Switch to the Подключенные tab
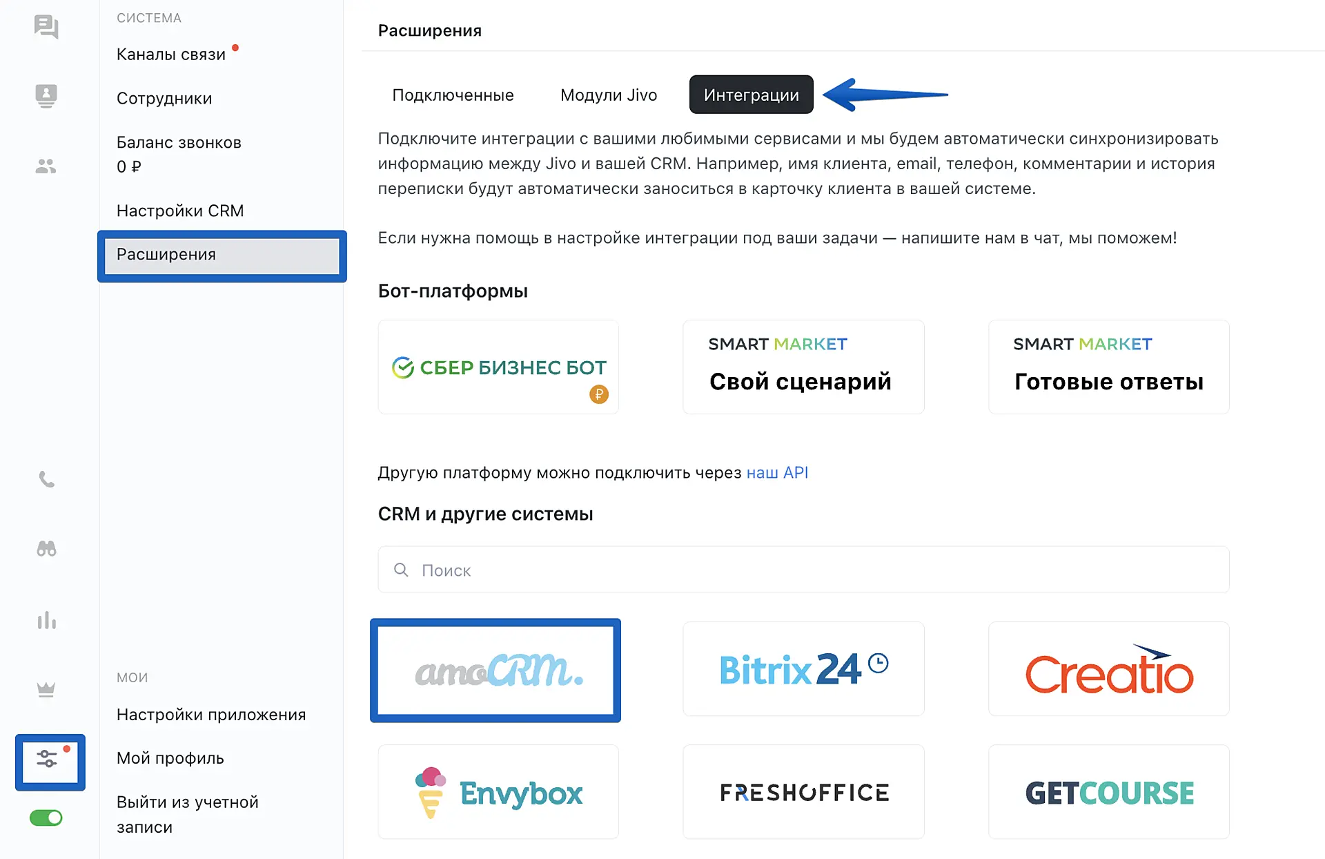 [x=453, y=95]
